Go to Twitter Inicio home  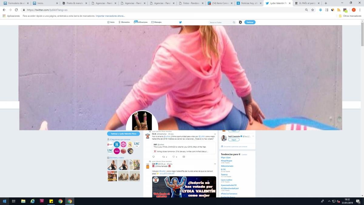tap(111, 22)
